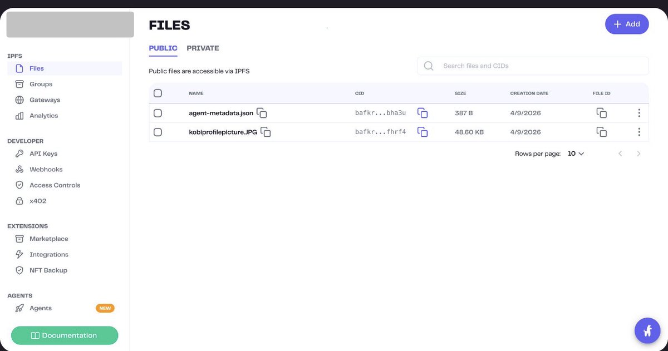Open the rows per page dropdown
This screenshot has width=668, height=351.
576,153
